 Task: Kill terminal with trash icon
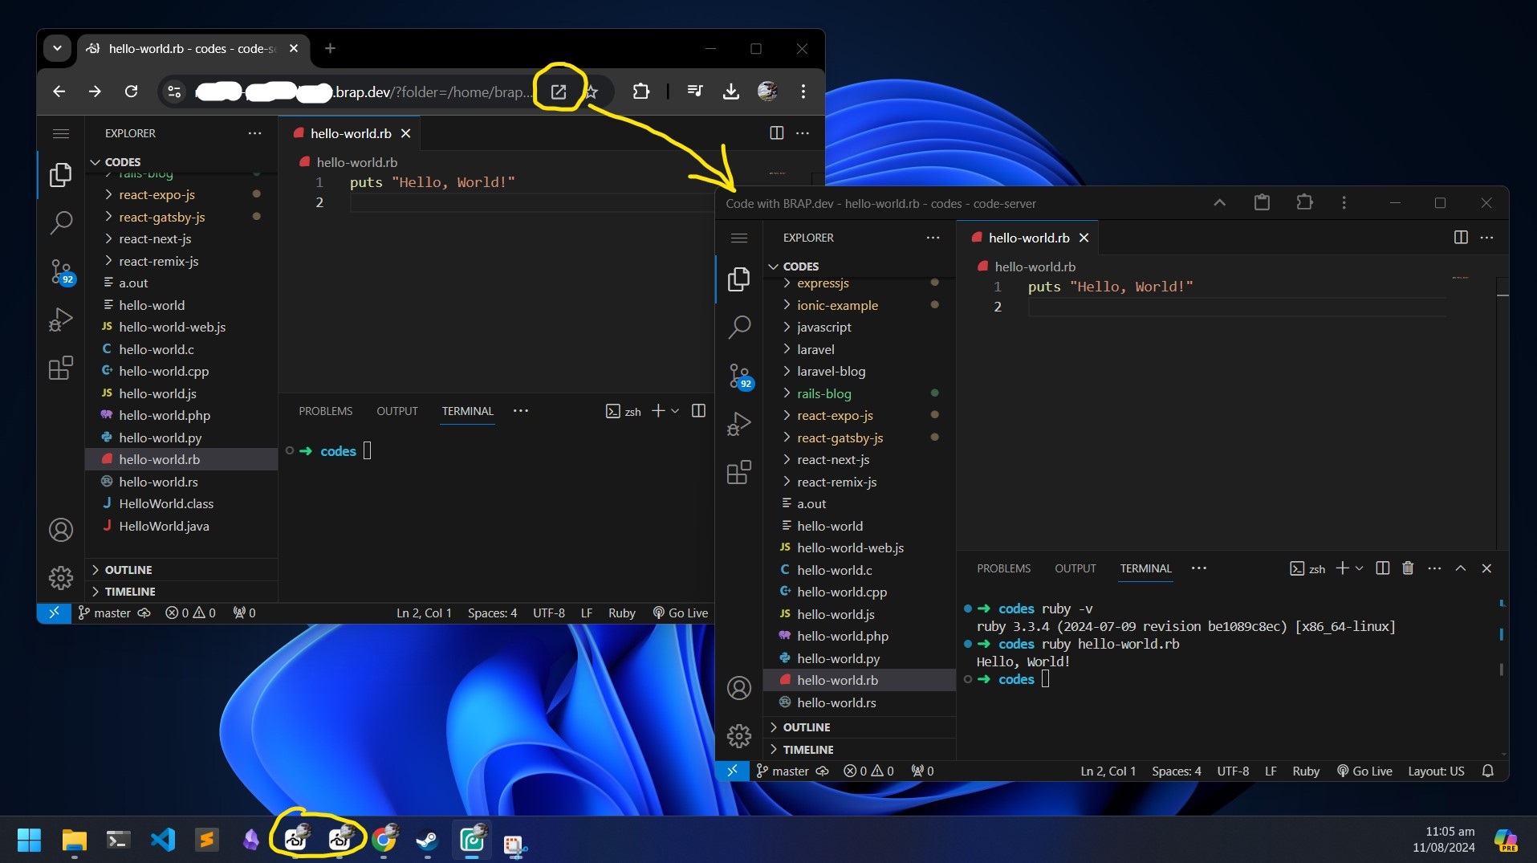[x=1408, y=568]
